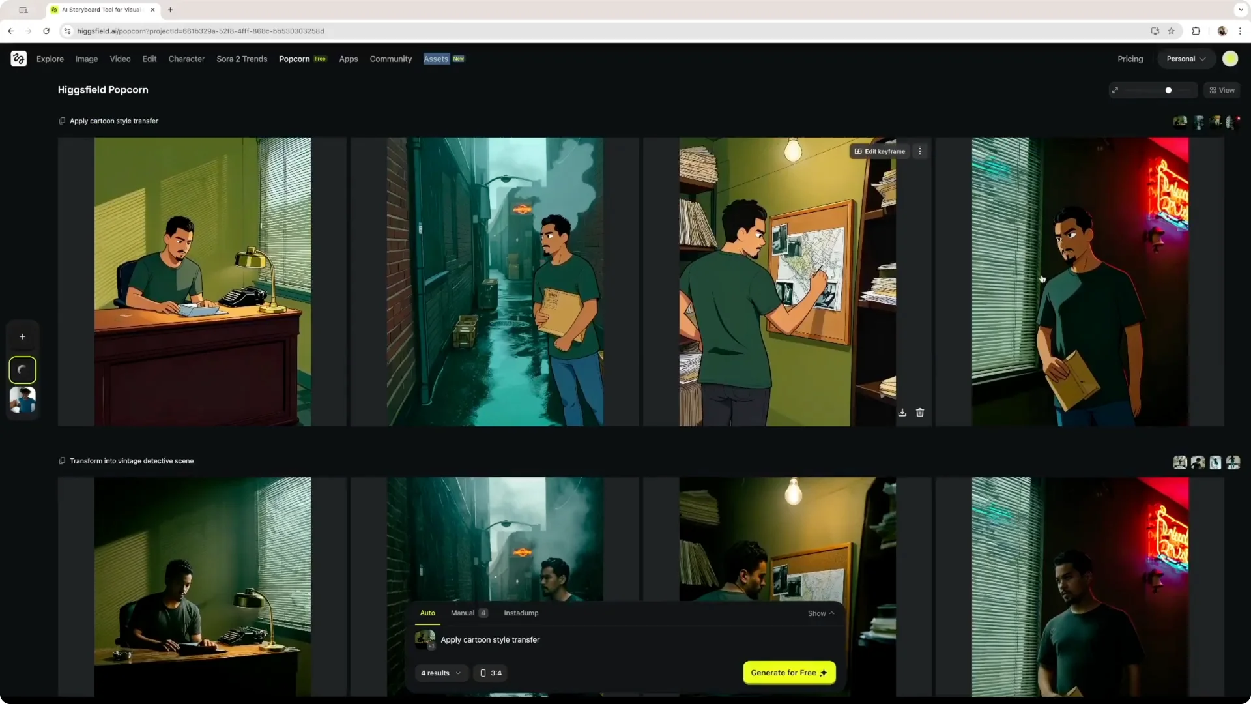Image resolution: width=1251 pixels, height=704 pixels.
Task: Open the Sora 2 Trends menu item
Action: pyautogui.click(x=241, y=59)
